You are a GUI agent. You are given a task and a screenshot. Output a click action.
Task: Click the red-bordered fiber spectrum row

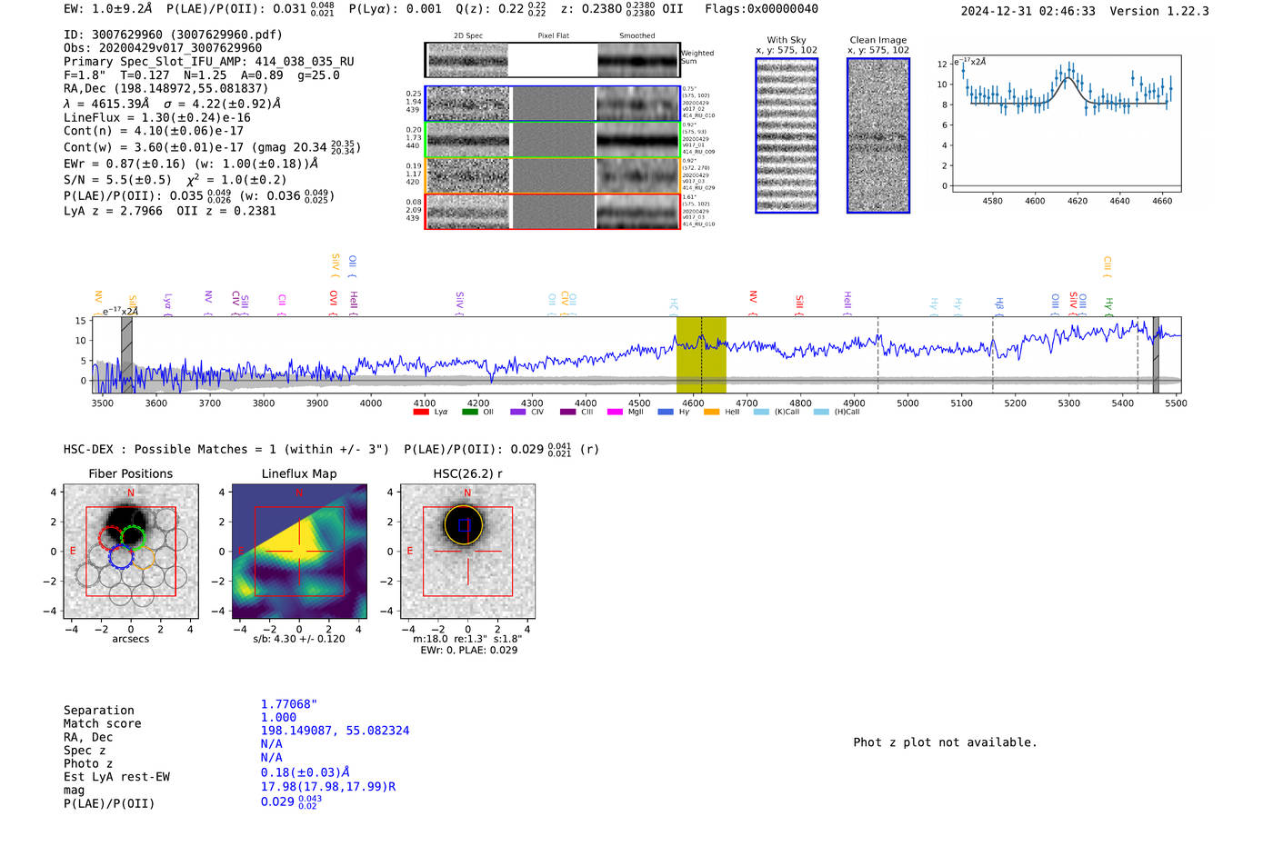click(x=552, y=212)
